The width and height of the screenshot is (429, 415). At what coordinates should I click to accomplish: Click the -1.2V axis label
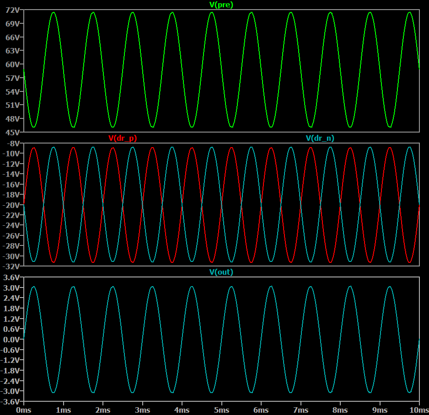(x=11, y=360)
